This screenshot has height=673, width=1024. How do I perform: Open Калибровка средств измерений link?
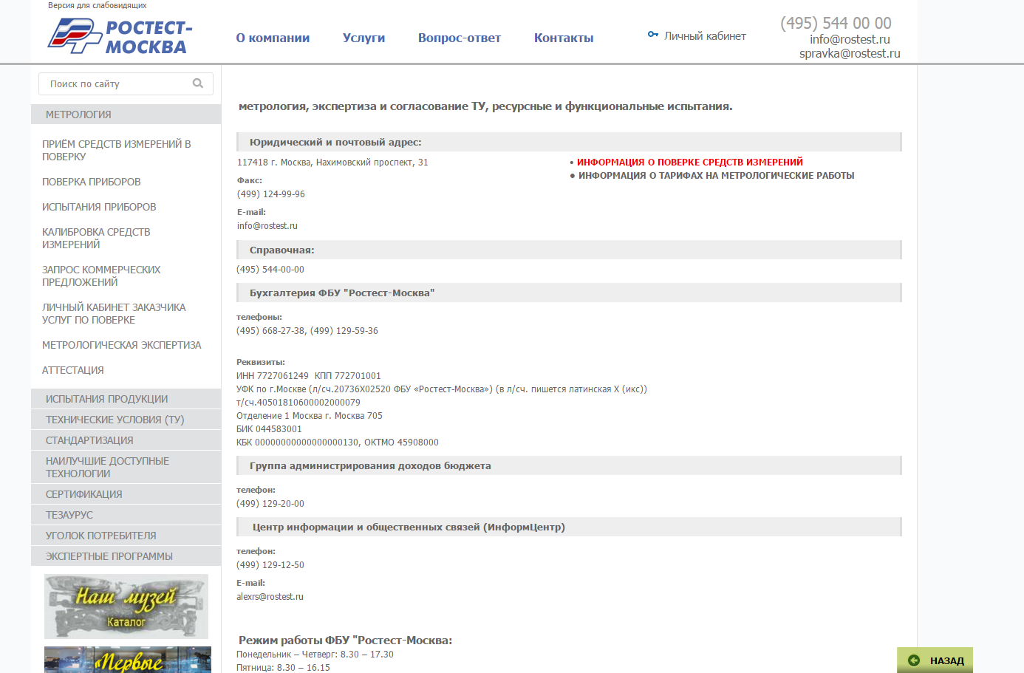(x=96, y=238)
